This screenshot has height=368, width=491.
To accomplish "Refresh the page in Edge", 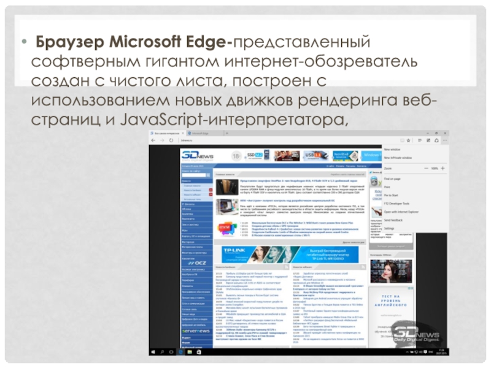I will (x=171, y=140).
